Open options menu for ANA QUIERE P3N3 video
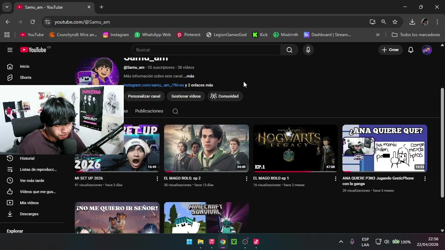This screenshot has width=445, height=250. pyautogui.click(x=425, y=178)
